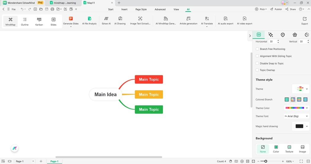Screen dimensions: 311x164
Task: Toggle fullscreen in status bar
Action: [x=301, y=161]
